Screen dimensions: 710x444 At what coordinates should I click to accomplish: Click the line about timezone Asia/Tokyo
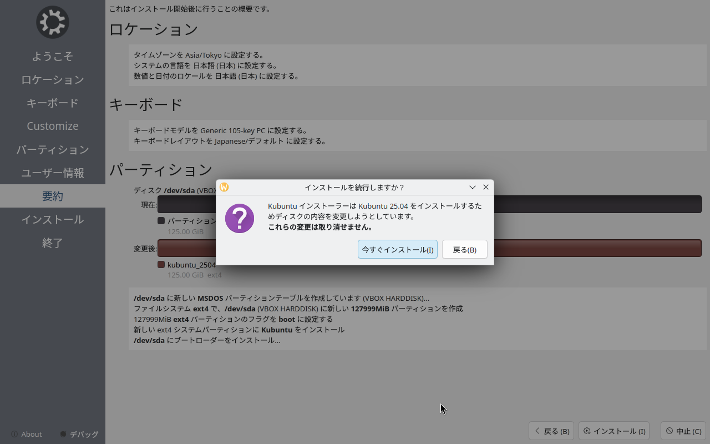click(x=200, y=55)
